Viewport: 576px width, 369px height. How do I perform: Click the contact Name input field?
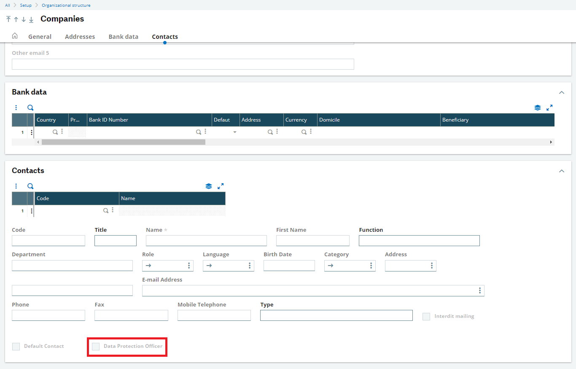[x=206, y=241]
